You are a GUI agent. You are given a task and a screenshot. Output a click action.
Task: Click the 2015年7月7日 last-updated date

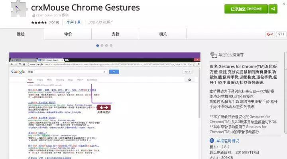coord(247,152)
